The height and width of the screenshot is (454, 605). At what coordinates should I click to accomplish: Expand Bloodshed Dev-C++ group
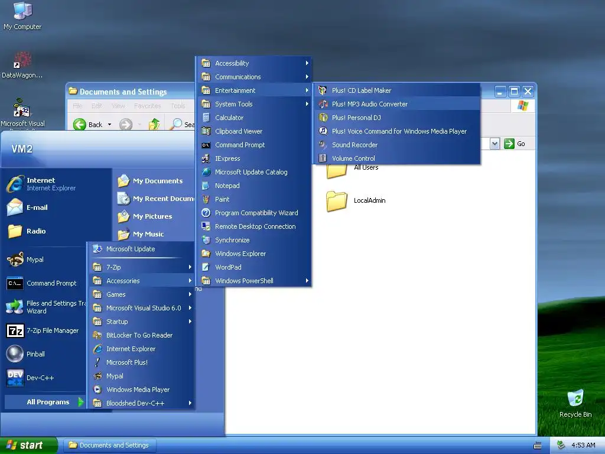click(x=142, y=403)
